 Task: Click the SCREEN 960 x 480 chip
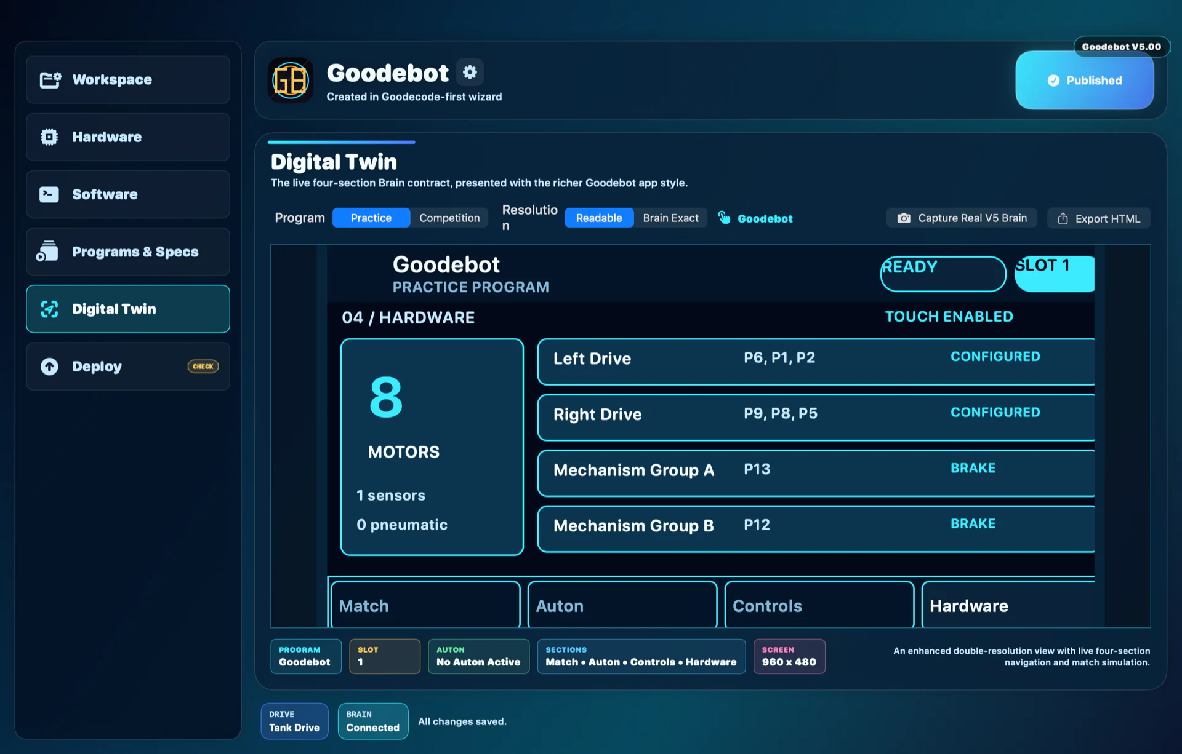(789, 656)
